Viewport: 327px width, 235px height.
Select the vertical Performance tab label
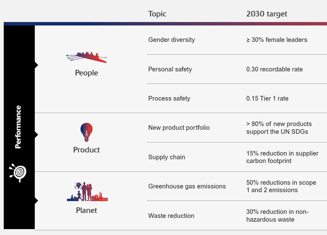tap(18, 127)
